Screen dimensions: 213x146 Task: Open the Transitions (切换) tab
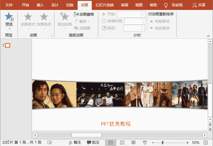click(69, 5)
